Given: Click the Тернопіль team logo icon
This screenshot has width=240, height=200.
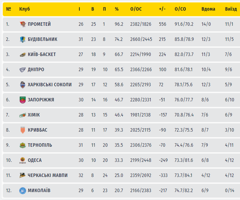Looking at the screenshot, I should click(23, 145).
